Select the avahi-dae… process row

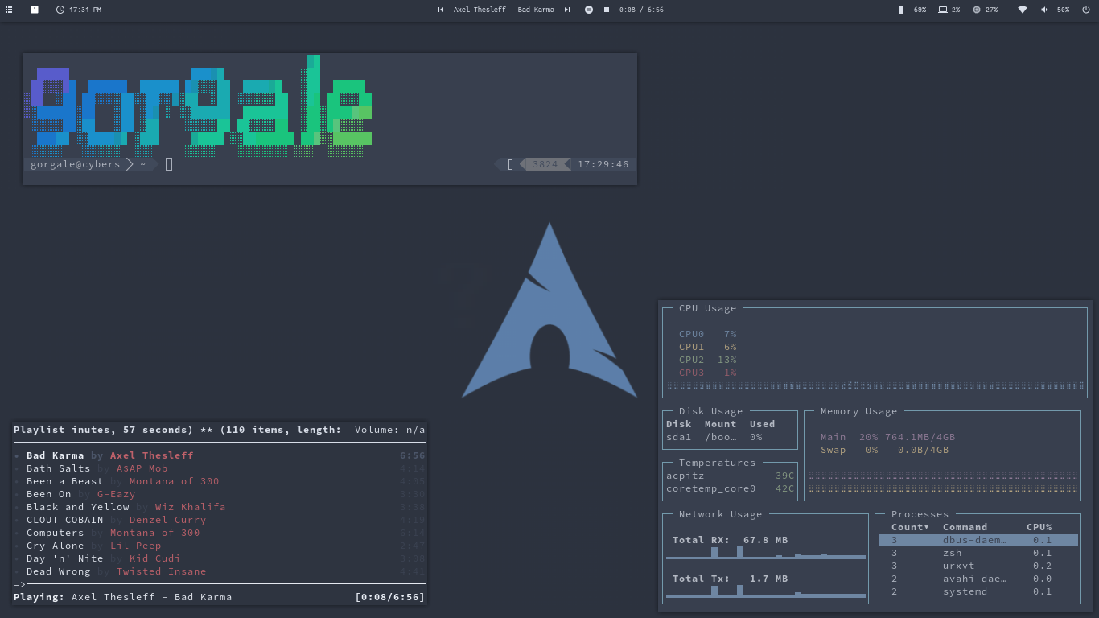click(x=978, y=579)
